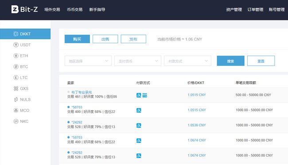Click the 1.0536 CNY price
Image resolution: width=288 pixels, height=165 pixels.
[x=197, y=125]
